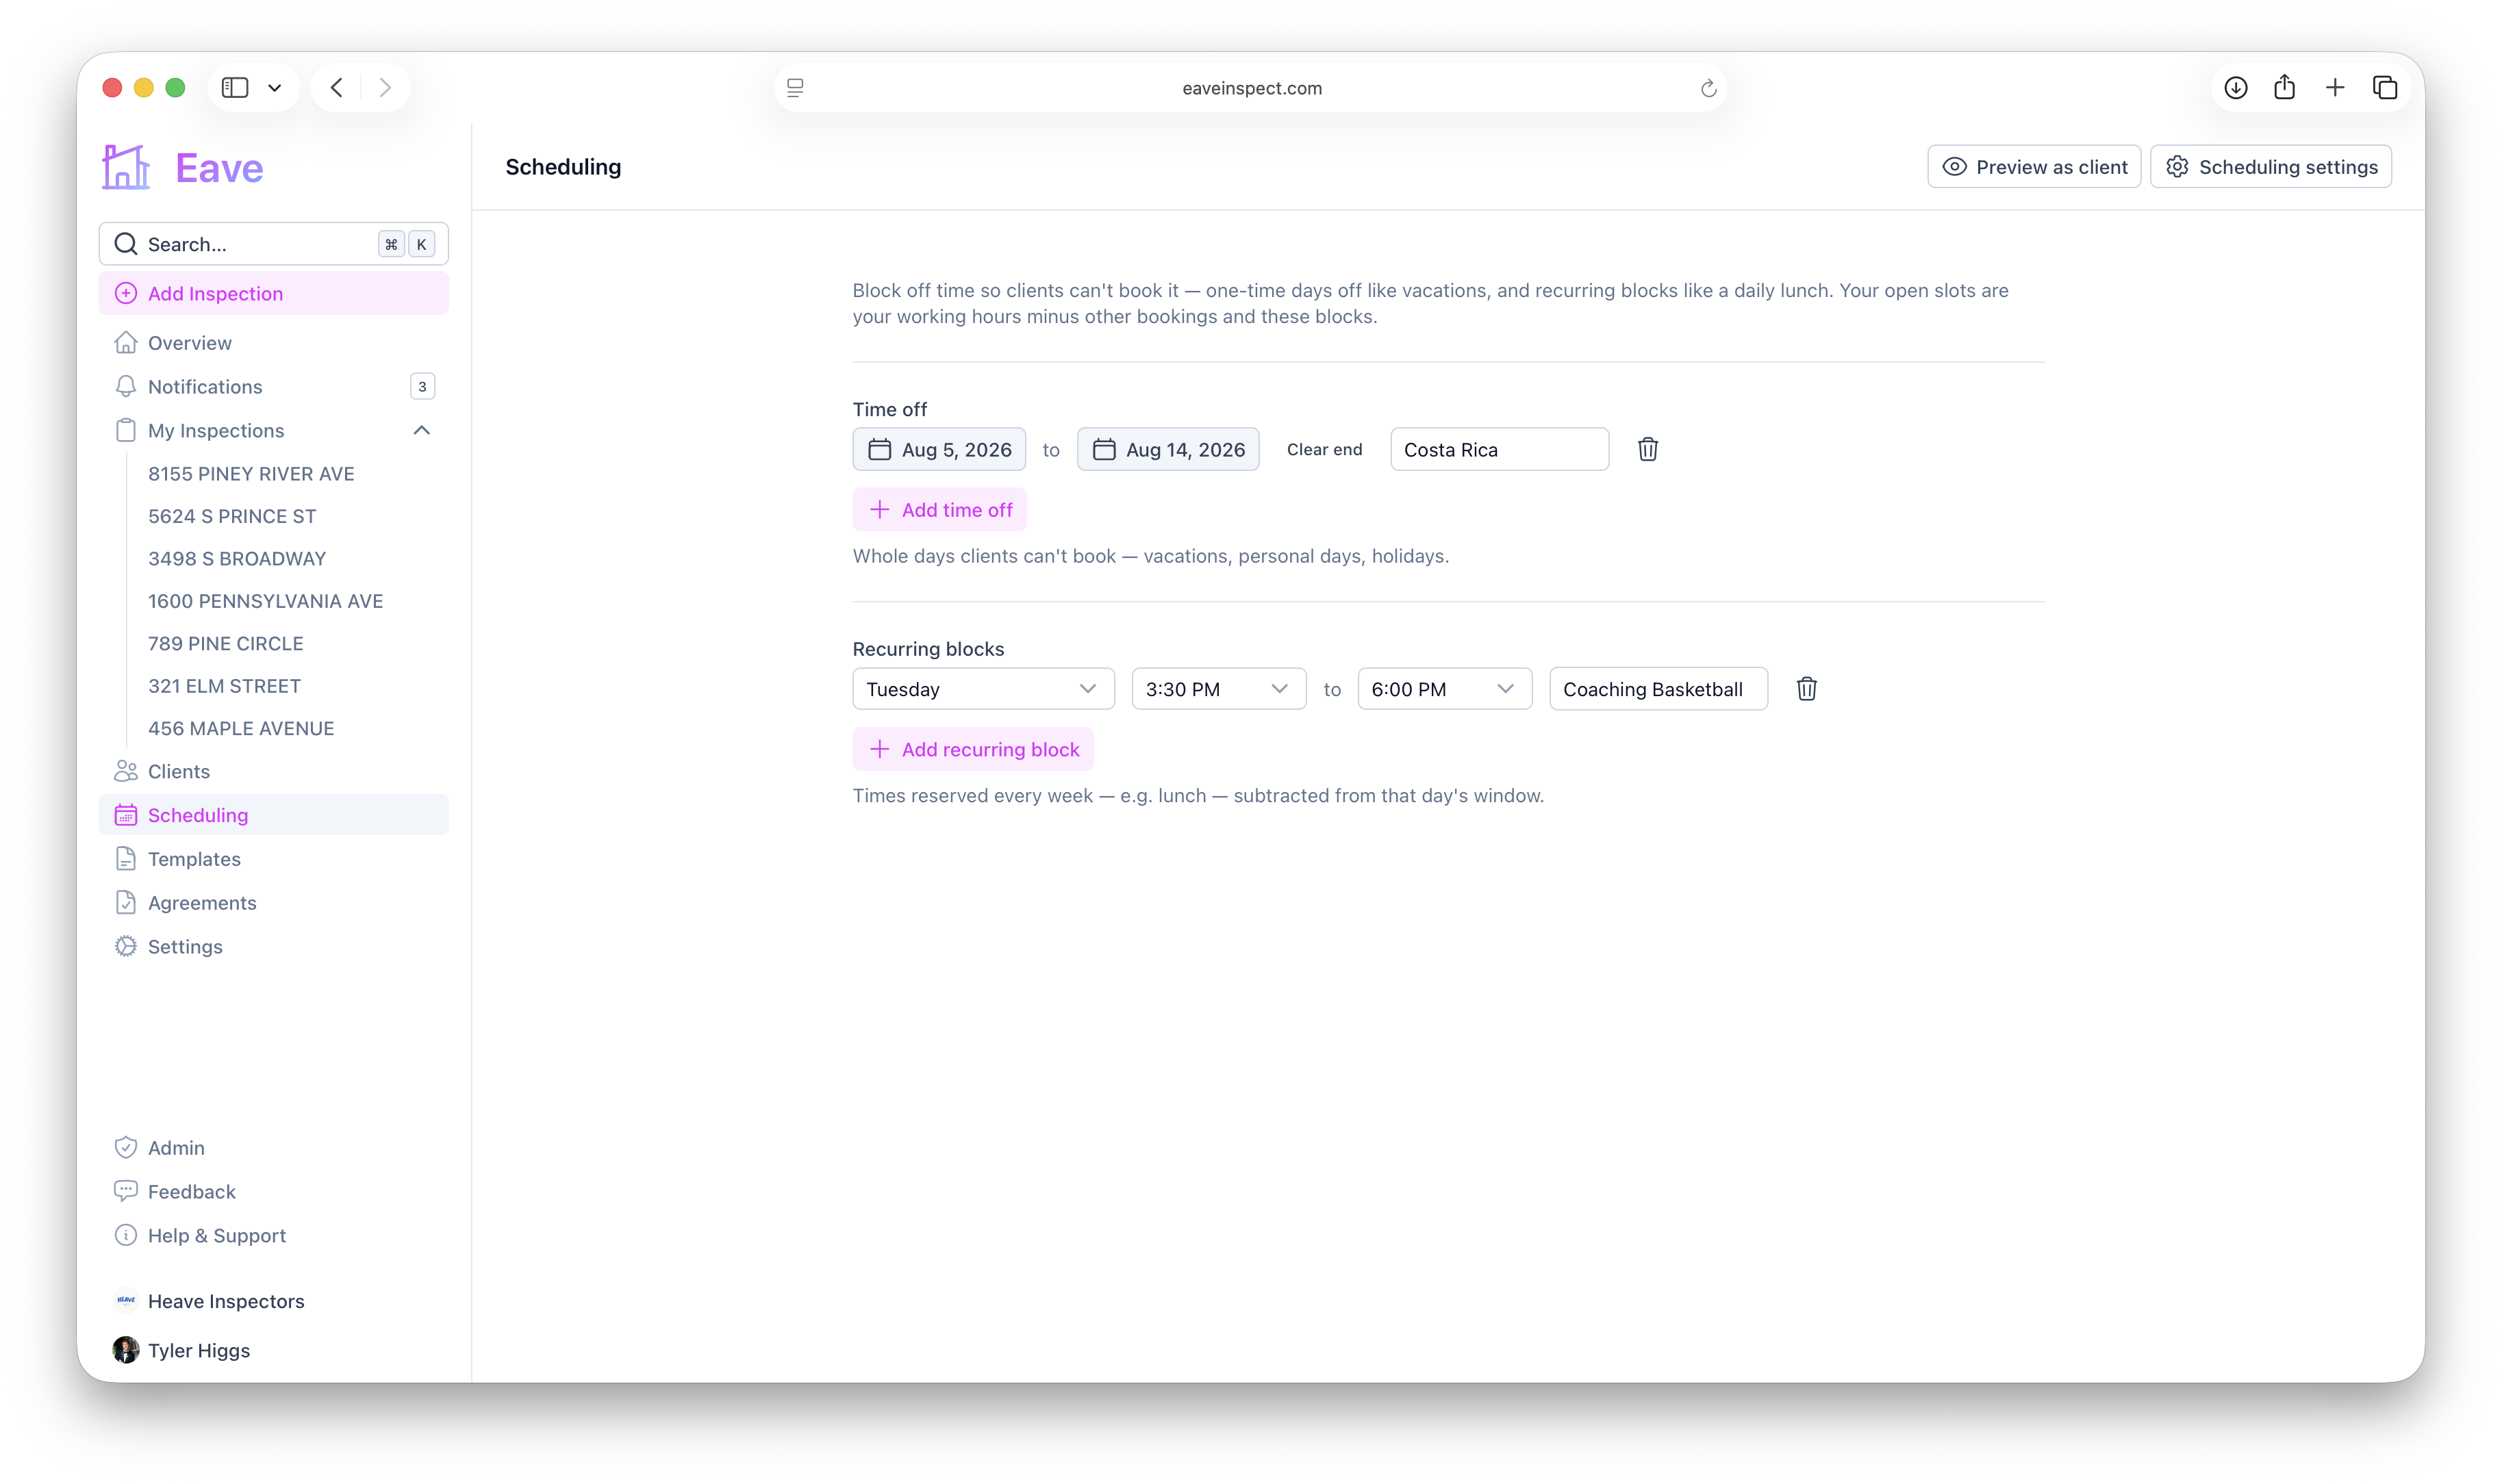Open 3498 S BROADWAY inspection
The image size is (2502, 1484).
coord(237,559)
